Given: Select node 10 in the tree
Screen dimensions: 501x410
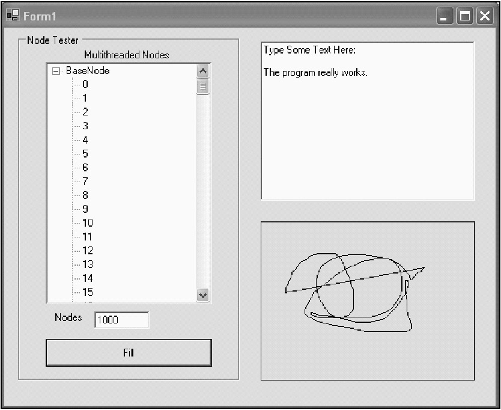Looking at the screenshot, I should pyautogui.click(x=88, y=223).
